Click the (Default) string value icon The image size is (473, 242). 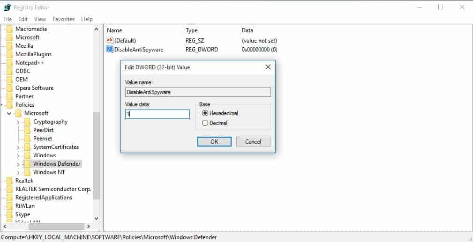pos(110,41)
